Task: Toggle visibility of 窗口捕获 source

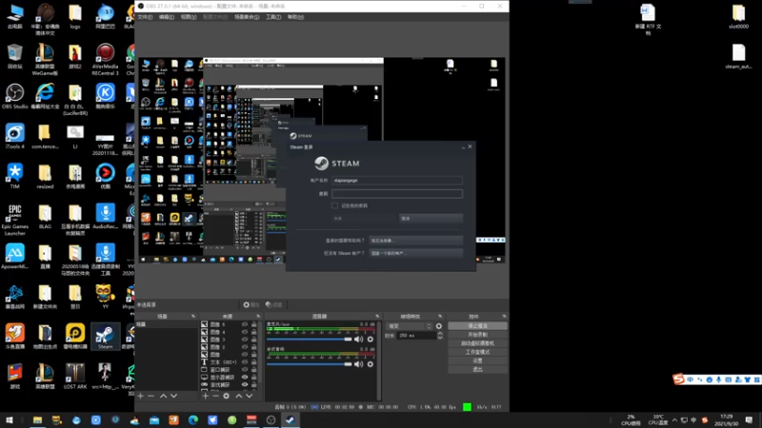Action: click(245, 370)
